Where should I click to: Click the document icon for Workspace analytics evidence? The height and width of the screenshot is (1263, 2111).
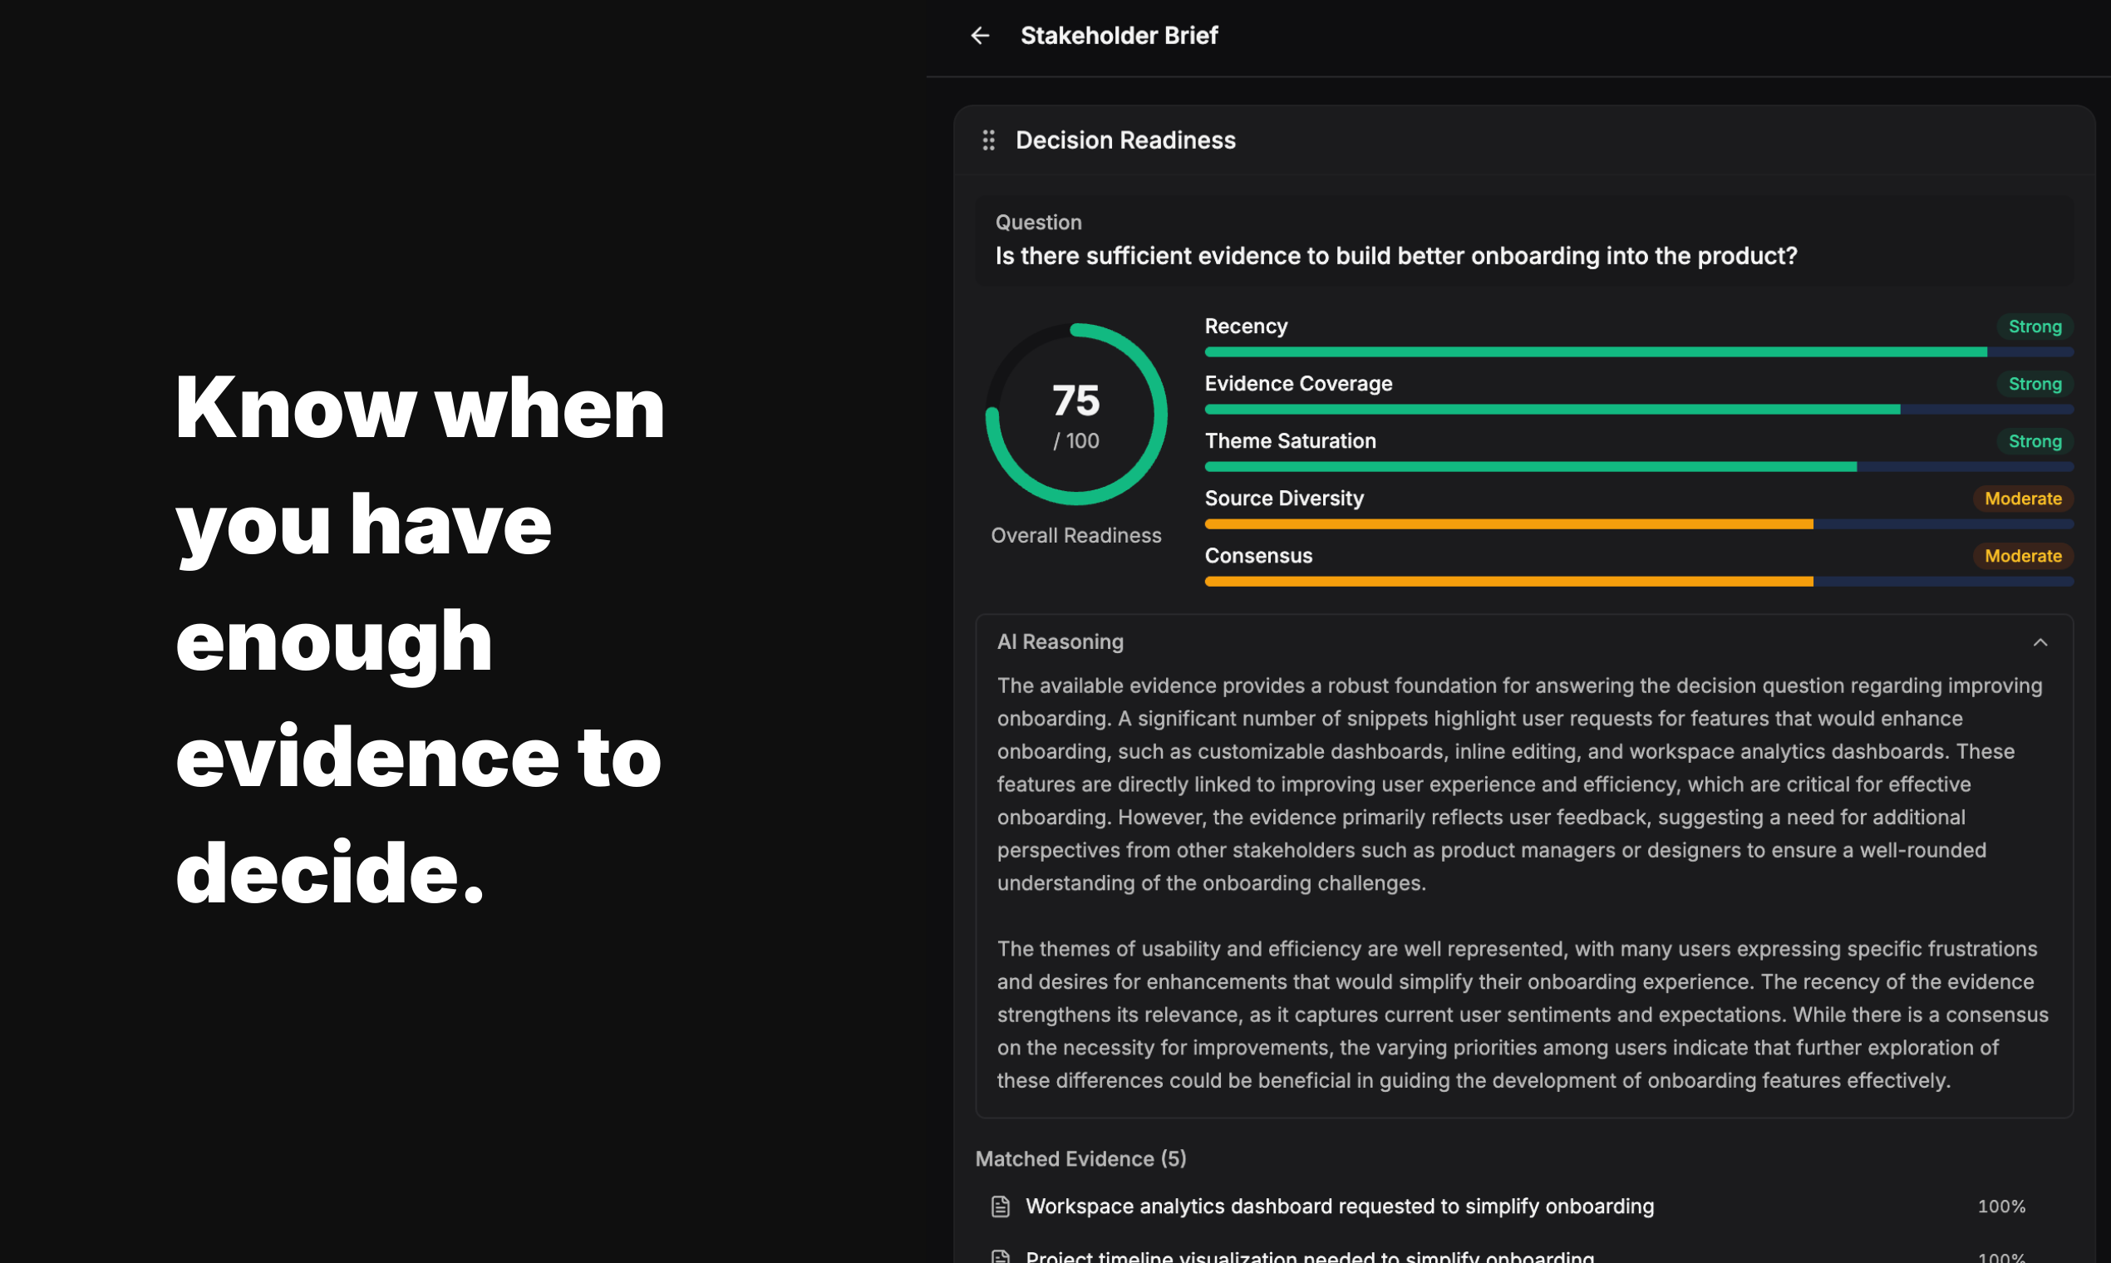click(1000, 1206)
